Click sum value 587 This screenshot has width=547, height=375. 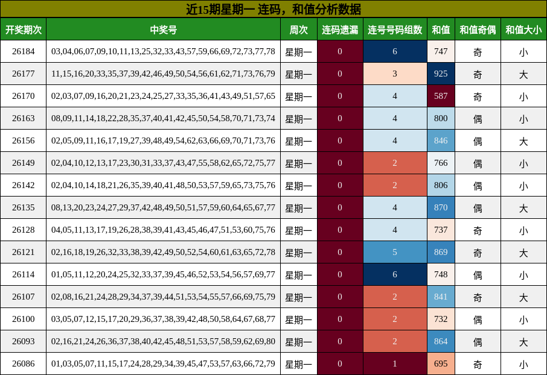(x=441, y=96)
